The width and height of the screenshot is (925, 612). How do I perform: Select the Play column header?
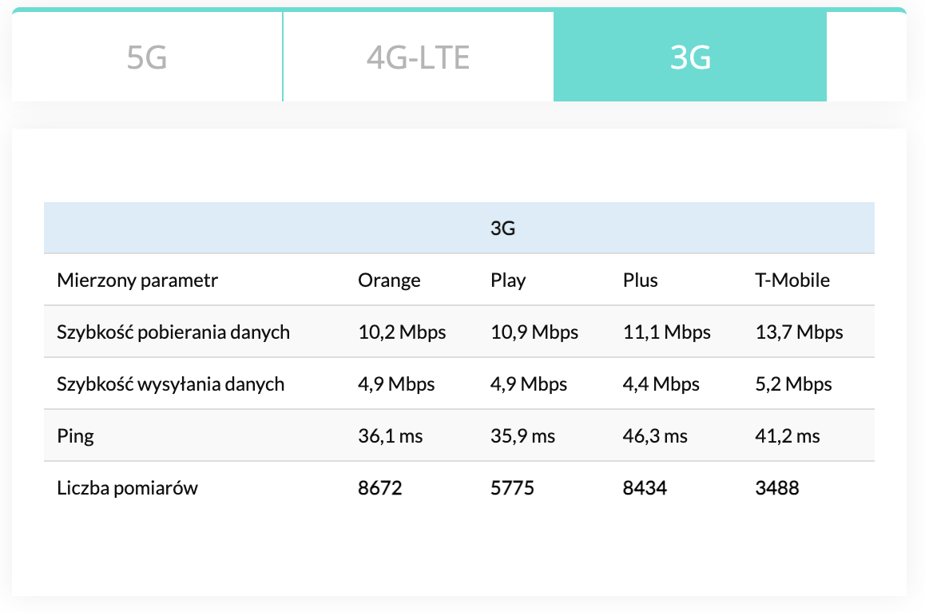(x=508, y=280)
